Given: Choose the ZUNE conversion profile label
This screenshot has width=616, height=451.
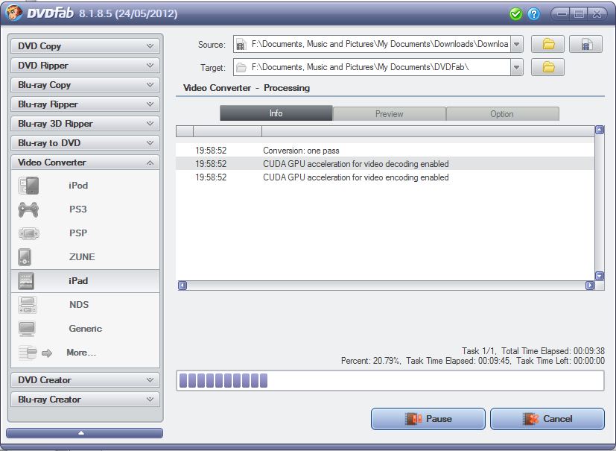Looking at the screenshot, I should (x=82, y=257).
